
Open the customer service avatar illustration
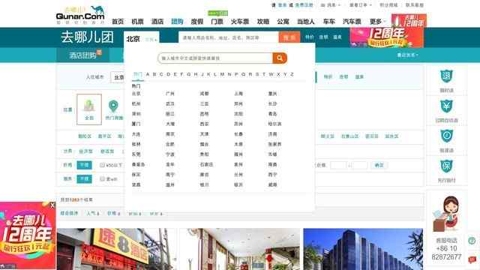[x=446, y=214]
